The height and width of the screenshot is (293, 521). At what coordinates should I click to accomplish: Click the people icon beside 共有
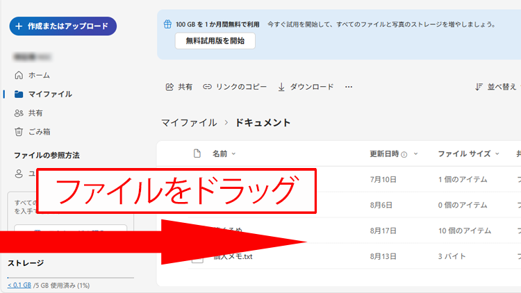(x=19, y=113)
